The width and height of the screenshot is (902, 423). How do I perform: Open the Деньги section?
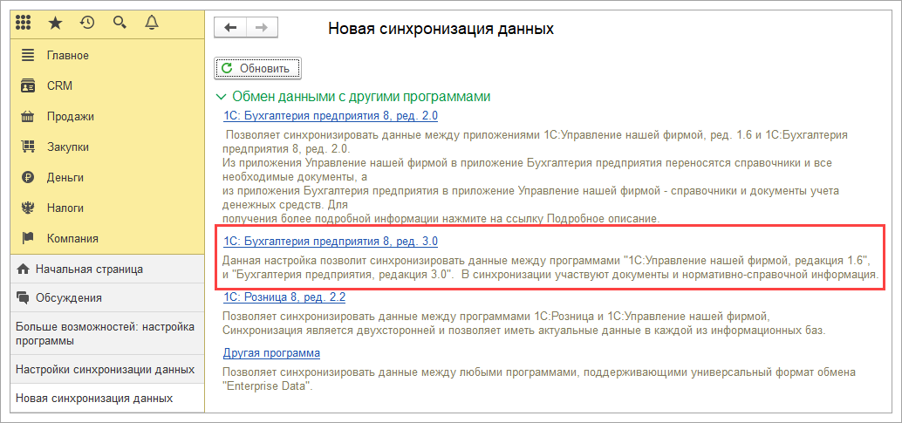tap(107, 177)
